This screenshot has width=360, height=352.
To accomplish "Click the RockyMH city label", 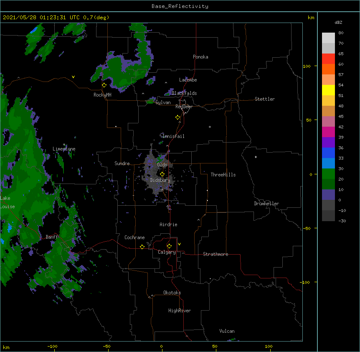I will point(102,95).
